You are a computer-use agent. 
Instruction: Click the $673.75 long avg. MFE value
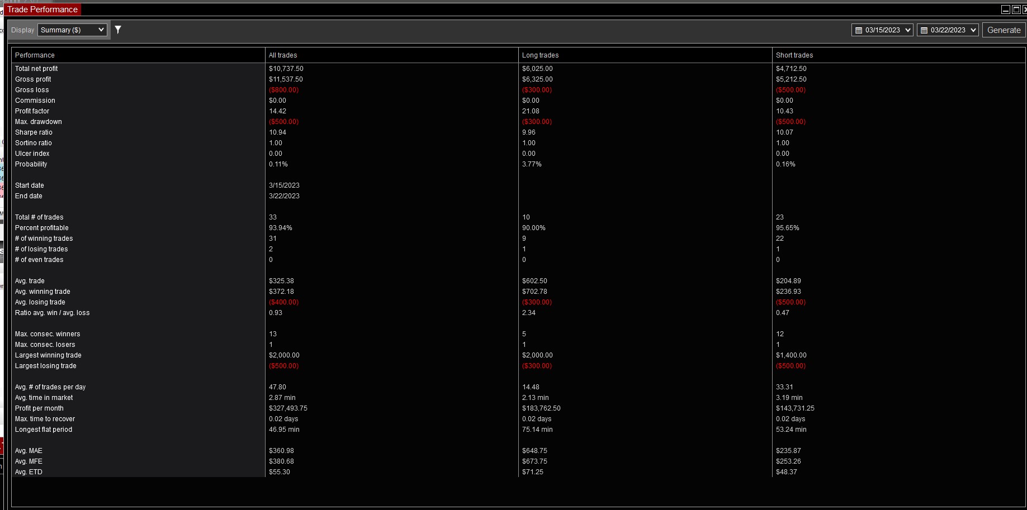pyautogui.click(x=534, y=461)
